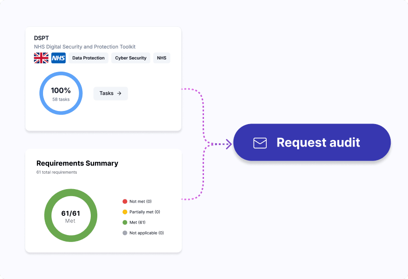Select the NHS text tag
The width and height of the screenshot is (408, 279).
161,58
